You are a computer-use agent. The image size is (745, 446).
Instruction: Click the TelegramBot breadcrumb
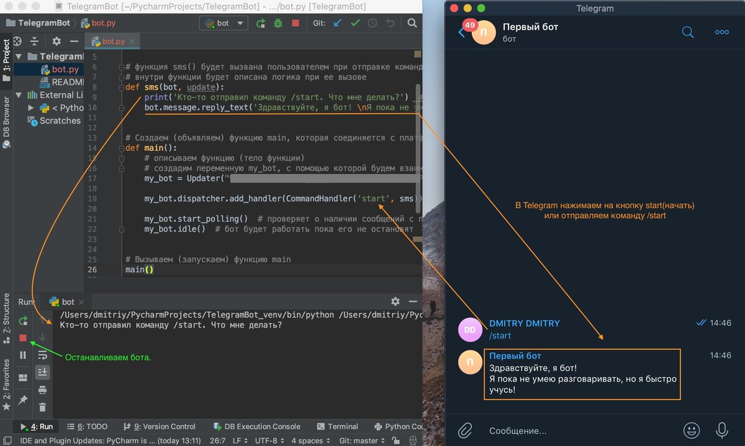coord(38,23)
